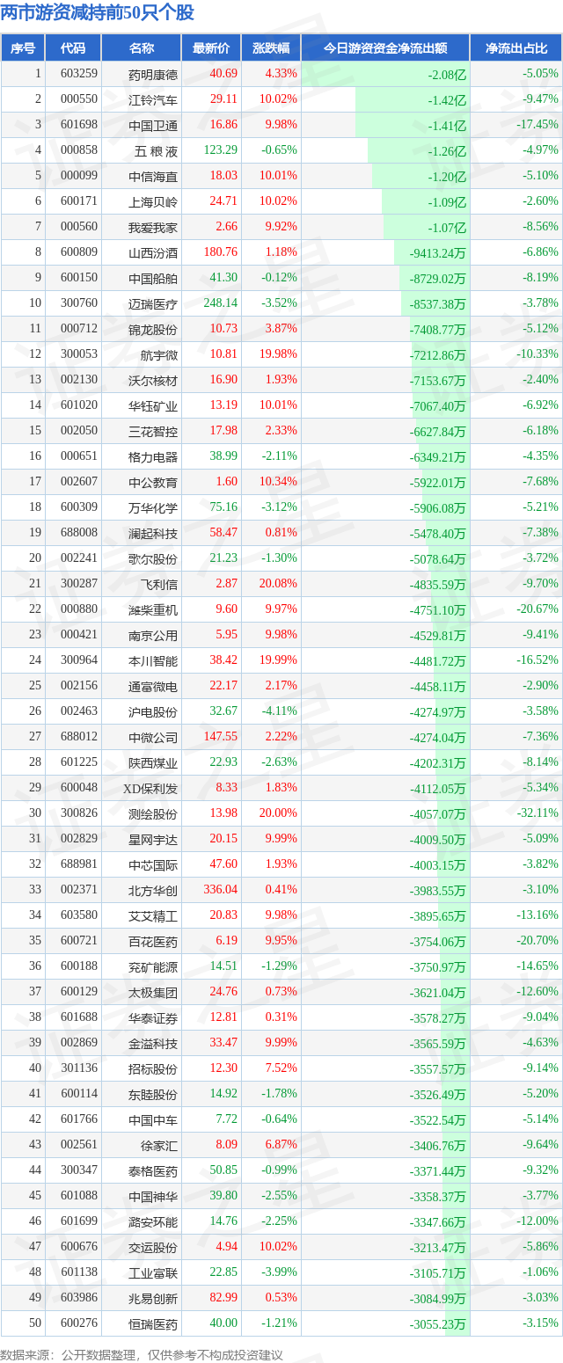Click net outflow -3565.59万 for 金溢科技
The image size is (563, 1363).
click(x=437, y=1043)
